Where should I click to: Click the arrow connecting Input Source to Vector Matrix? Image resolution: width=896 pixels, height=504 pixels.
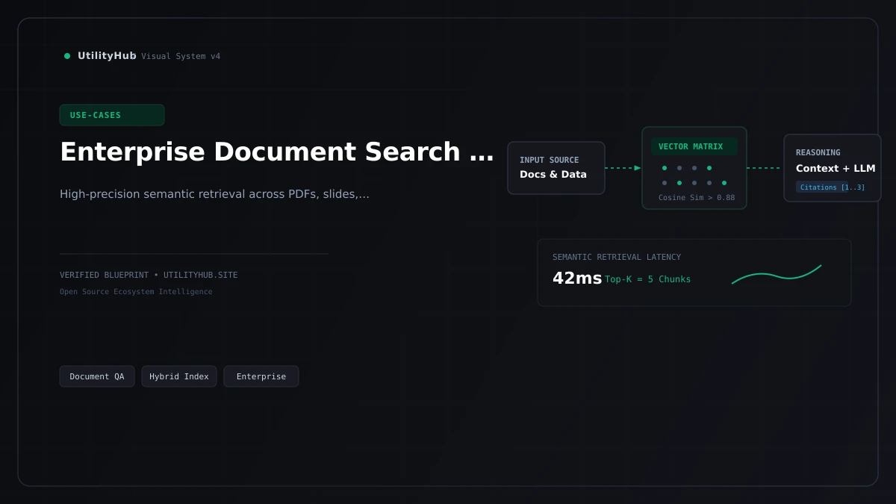pyautogui.click(x=623, y=168)
